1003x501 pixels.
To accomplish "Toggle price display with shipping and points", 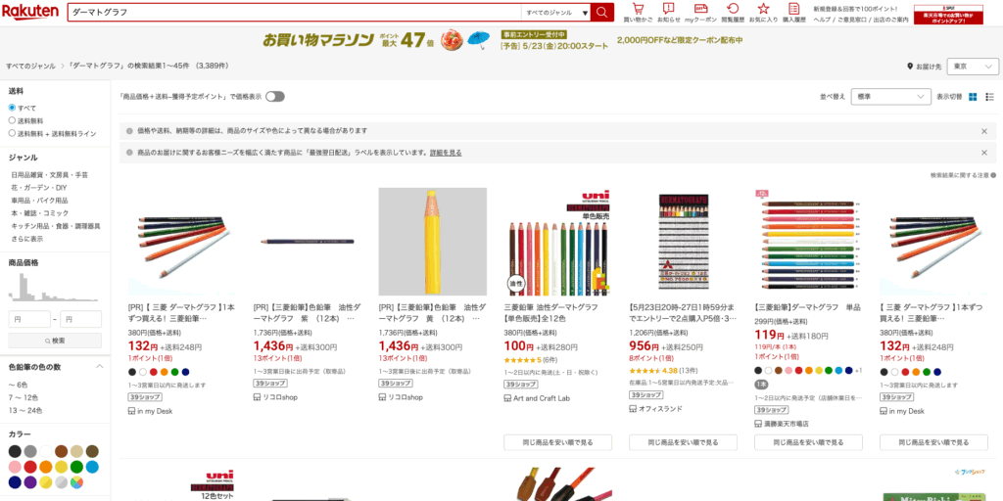I will pyautogui.click(x=275, y=97).
